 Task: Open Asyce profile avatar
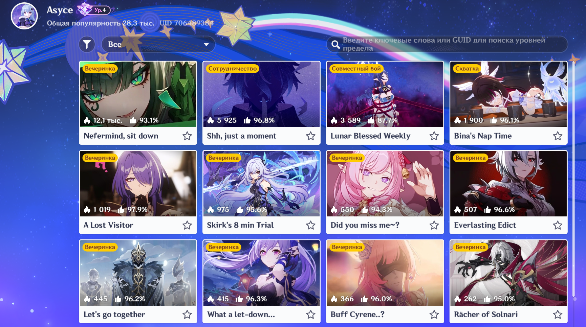[24, 16]
